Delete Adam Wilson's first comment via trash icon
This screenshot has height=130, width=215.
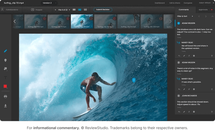click(x=212, y=56)
